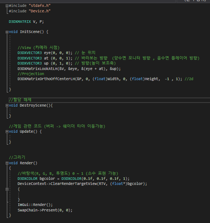Screen dimensions: 210x223
Task: Click the //Projection comment
Action: [31, 74]
